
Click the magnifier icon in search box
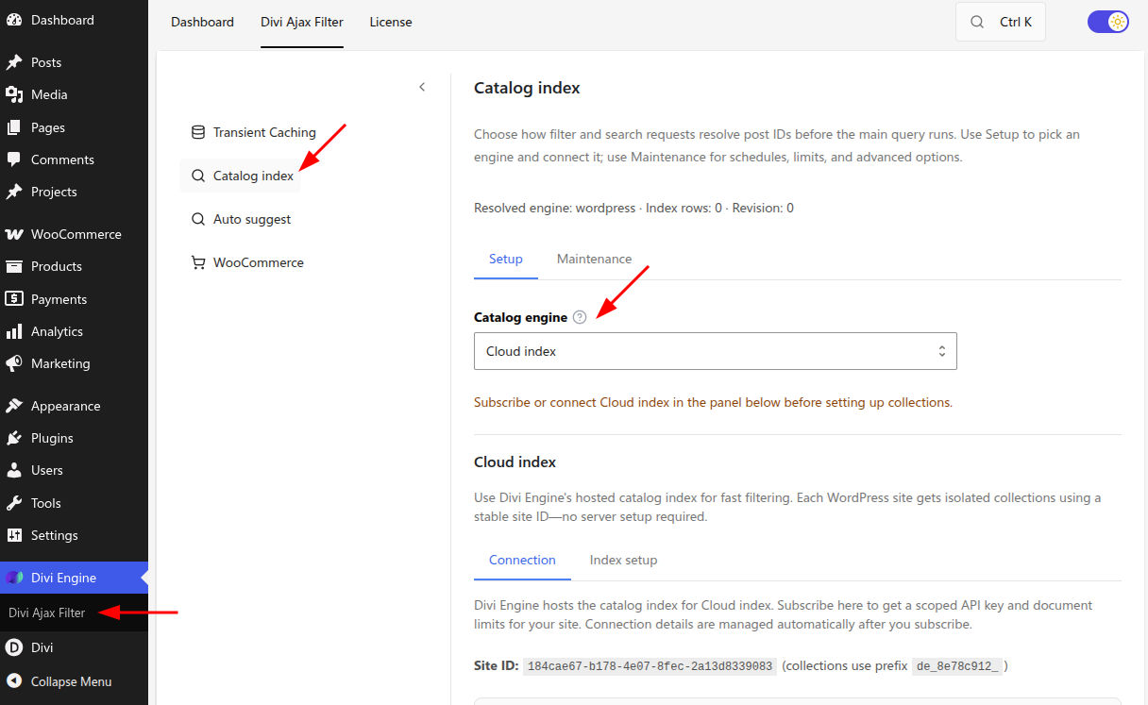click(978, 22)
